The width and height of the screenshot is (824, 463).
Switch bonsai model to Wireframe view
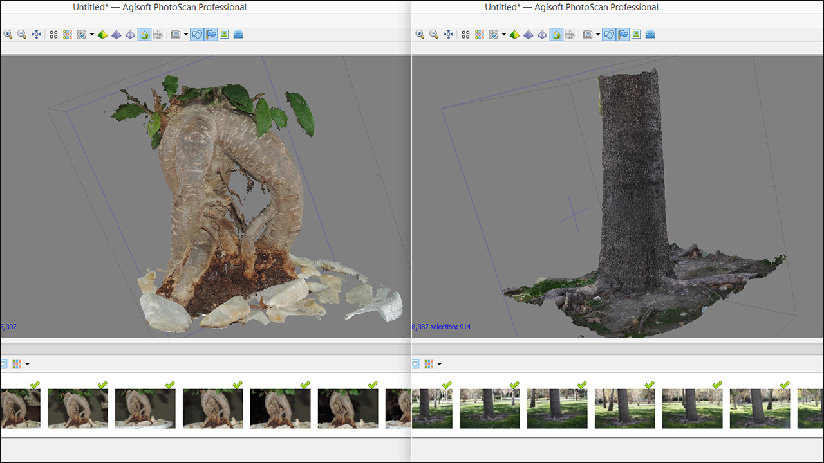[130, 35]
